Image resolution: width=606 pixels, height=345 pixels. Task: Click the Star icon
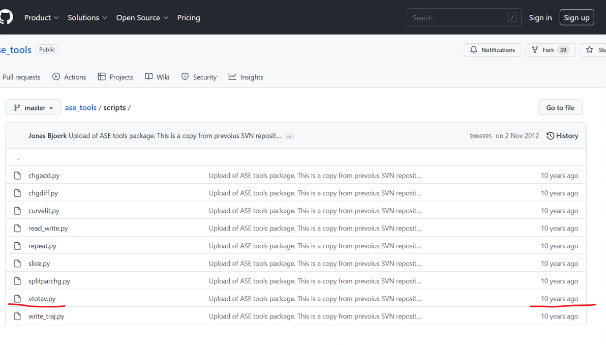click(x=590, y=50)
